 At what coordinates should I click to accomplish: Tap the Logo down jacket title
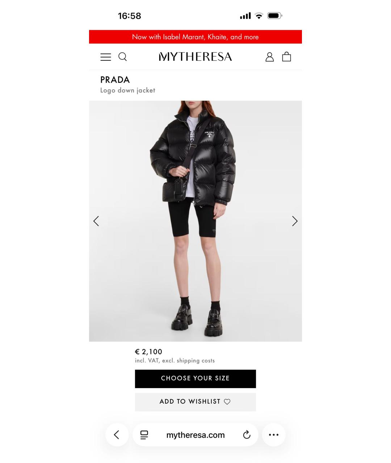coord(128,90)
